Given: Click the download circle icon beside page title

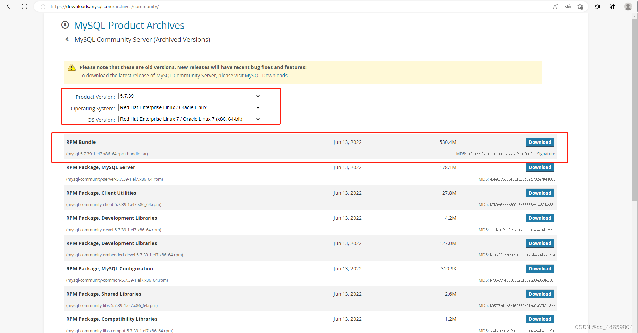Looking at the screenshot, I should coord(65,25).
